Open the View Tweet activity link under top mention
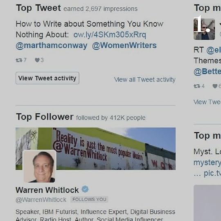The width and height of the screenshot is (221, 221). pos(207,102)
